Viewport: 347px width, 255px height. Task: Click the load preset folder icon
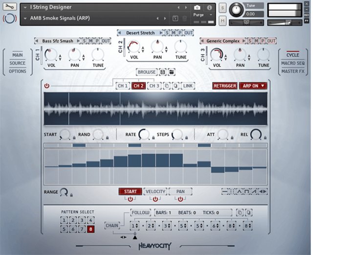[172, 72]
